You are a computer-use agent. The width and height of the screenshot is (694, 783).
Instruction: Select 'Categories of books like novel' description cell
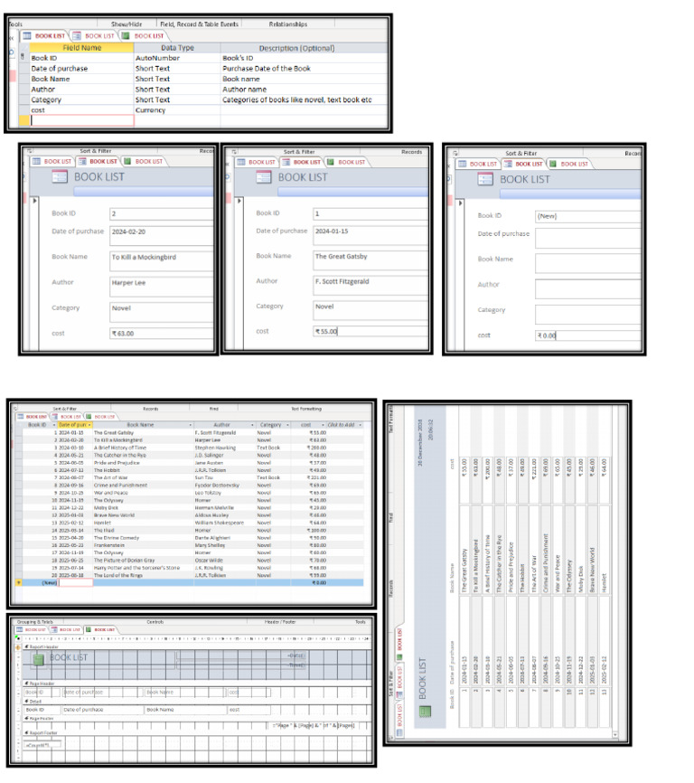point(304,99)
